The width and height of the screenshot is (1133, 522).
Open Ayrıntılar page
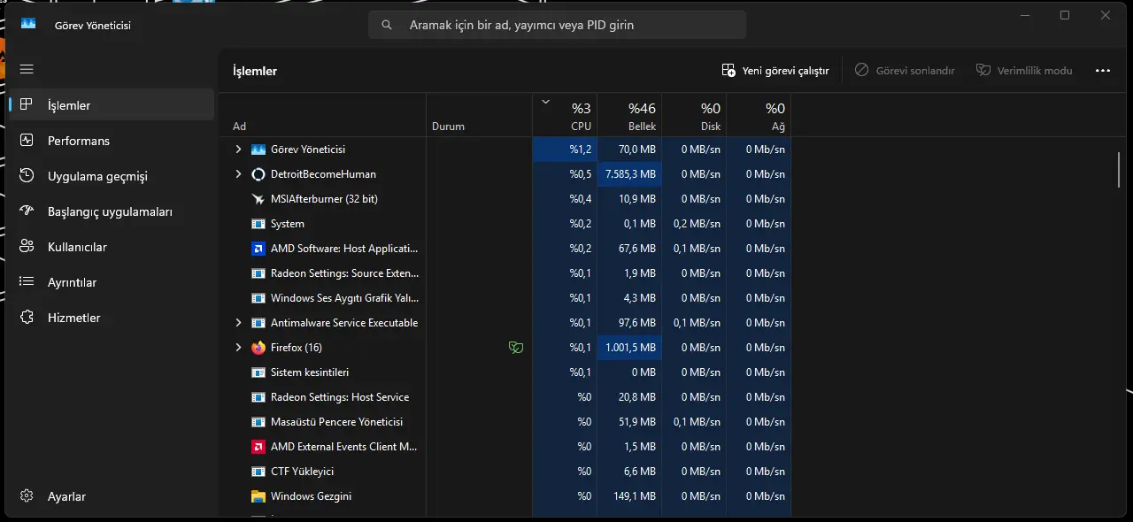[x=112, y=282]
